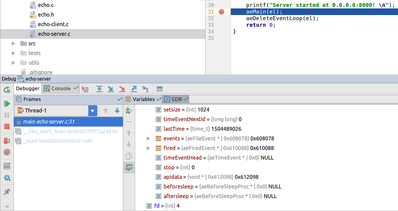
Task: Collapse function fold marker at line 34
Action: click(x=231, y=32)
